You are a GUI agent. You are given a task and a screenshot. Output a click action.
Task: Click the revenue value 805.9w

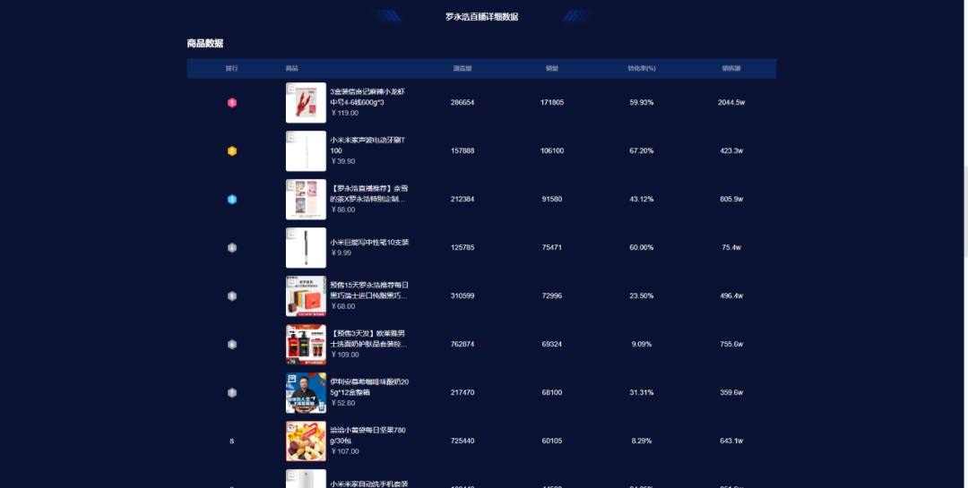[731, 200]
